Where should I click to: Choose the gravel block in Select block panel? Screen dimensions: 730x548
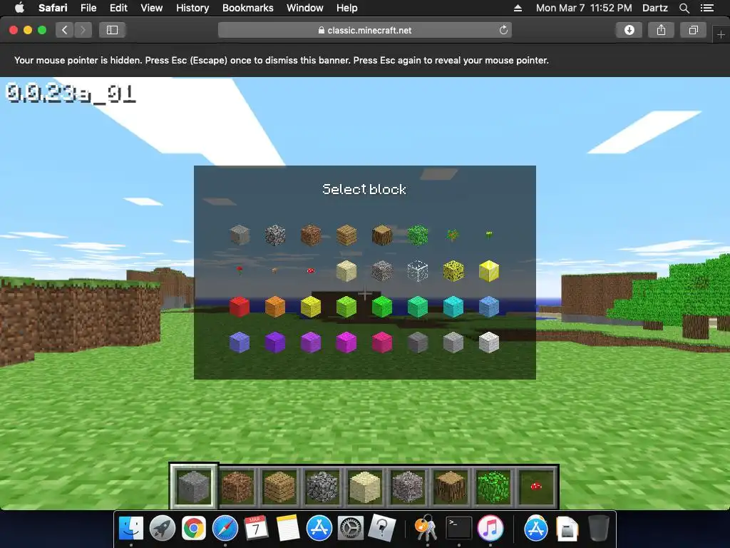pyautogui.click(x=382, y=270)
